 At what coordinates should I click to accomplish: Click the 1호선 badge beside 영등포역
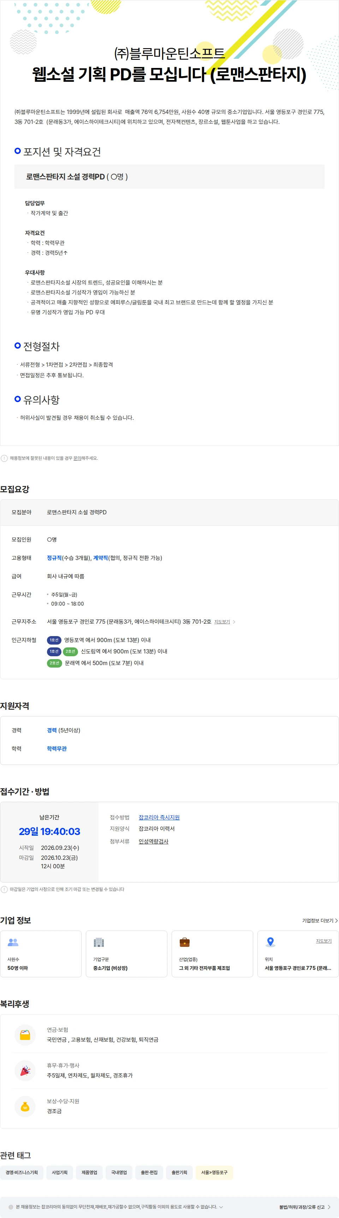click(x=54, y=640)
